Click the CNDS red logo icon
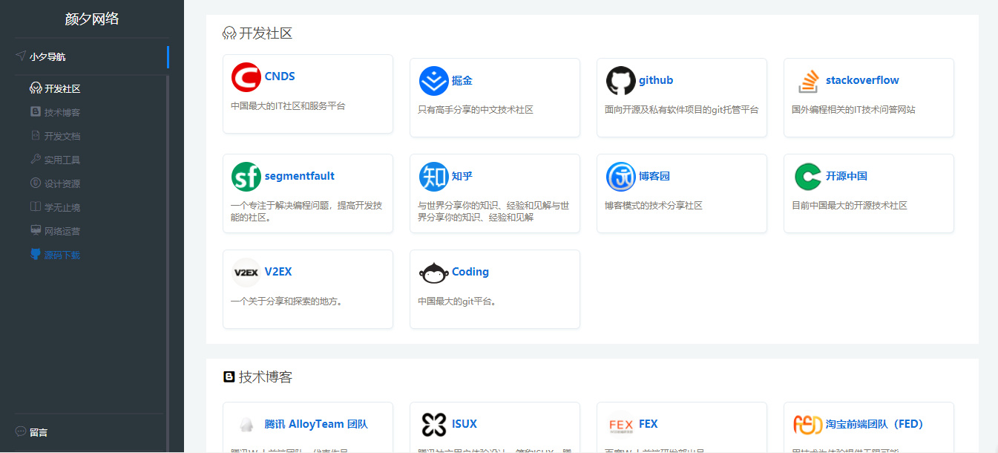 246,77
